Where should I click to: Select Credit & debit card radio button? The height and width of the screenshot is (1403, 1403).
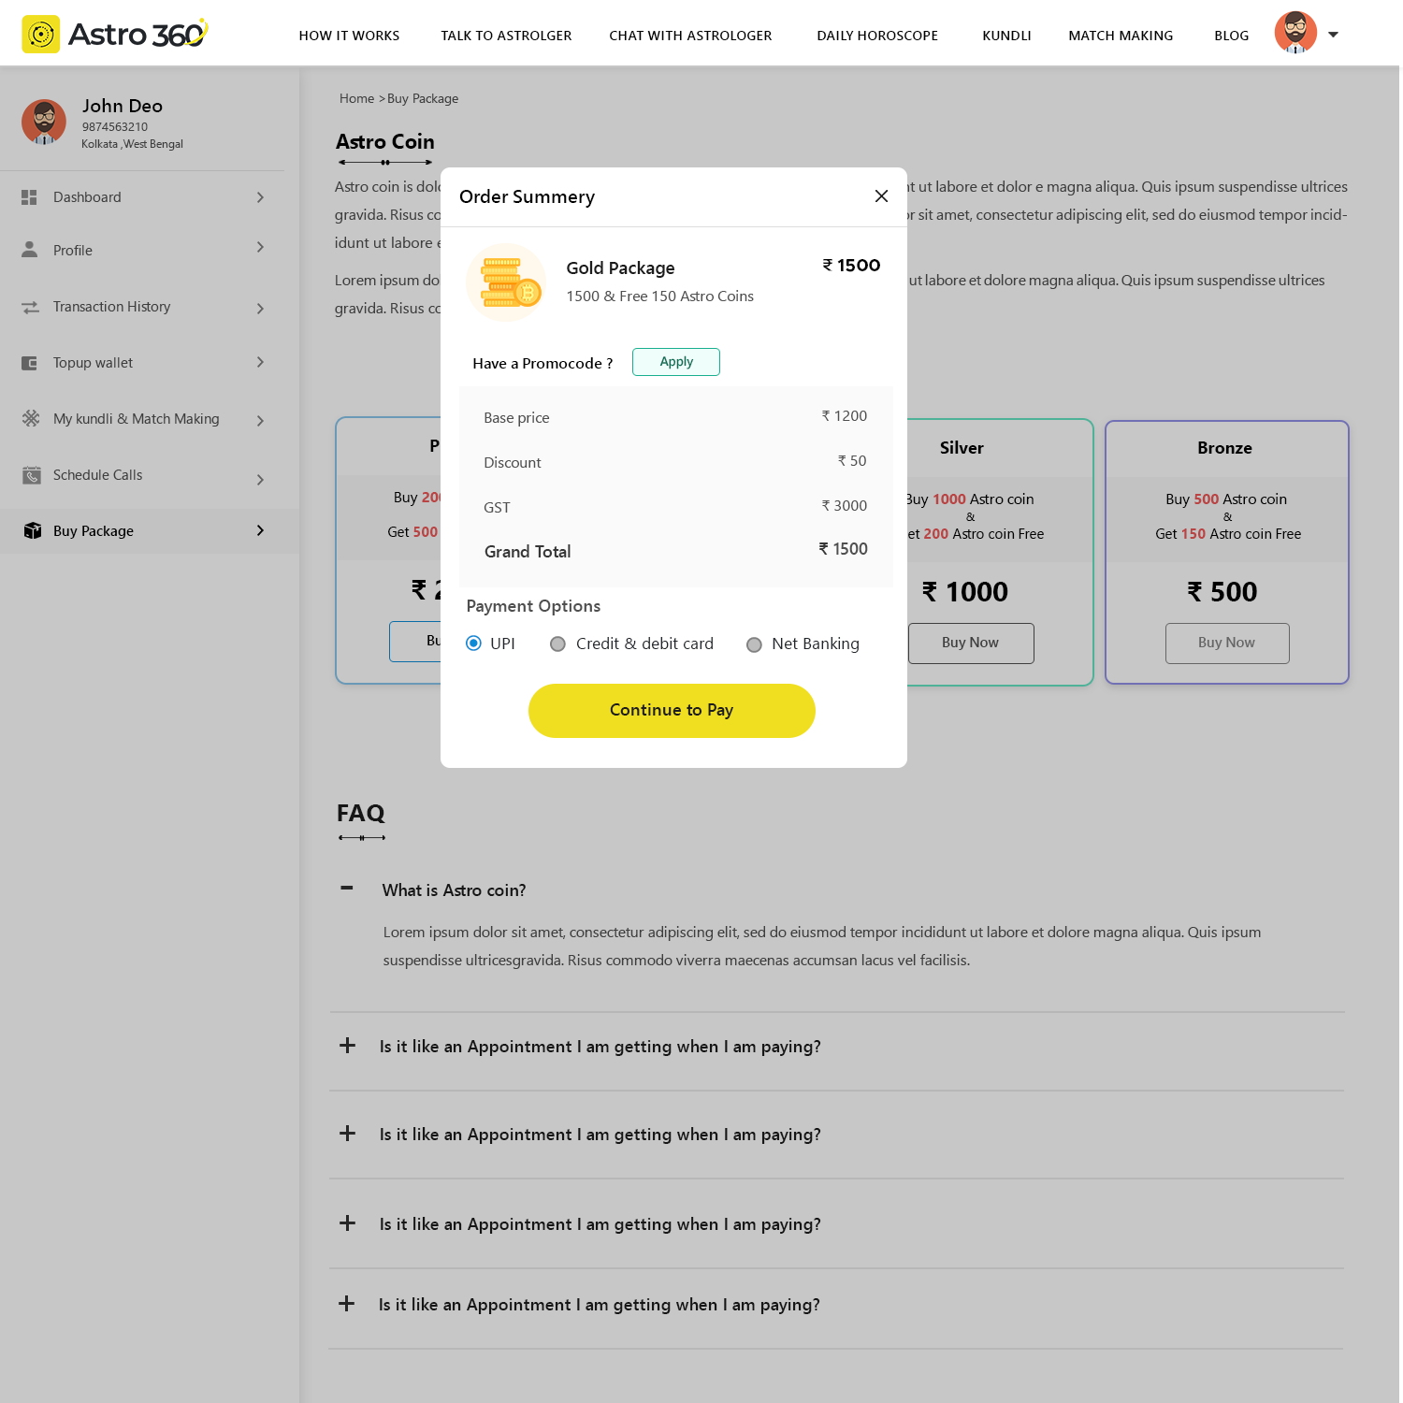[x=557, y=644]
